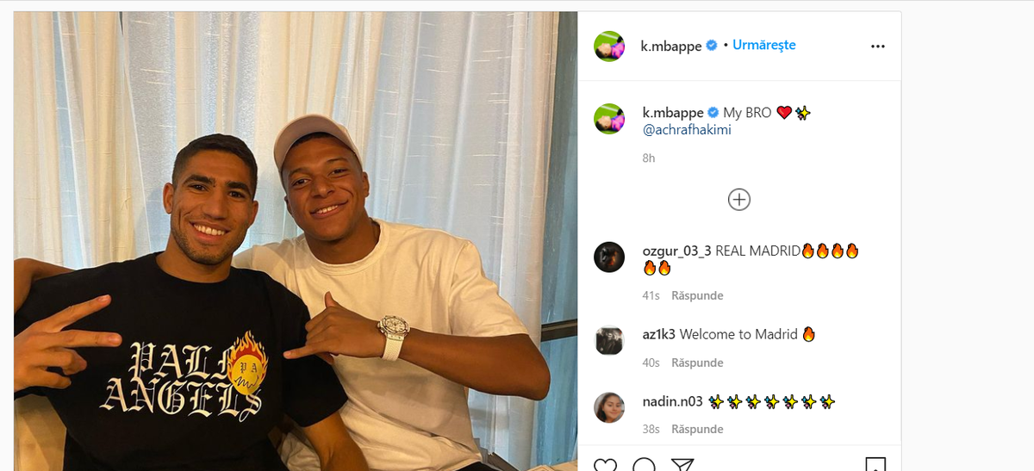Screen dimensions: 1034x471
Task: View ozgur_03_3 profile picture
Action: (x=609, y=257)
